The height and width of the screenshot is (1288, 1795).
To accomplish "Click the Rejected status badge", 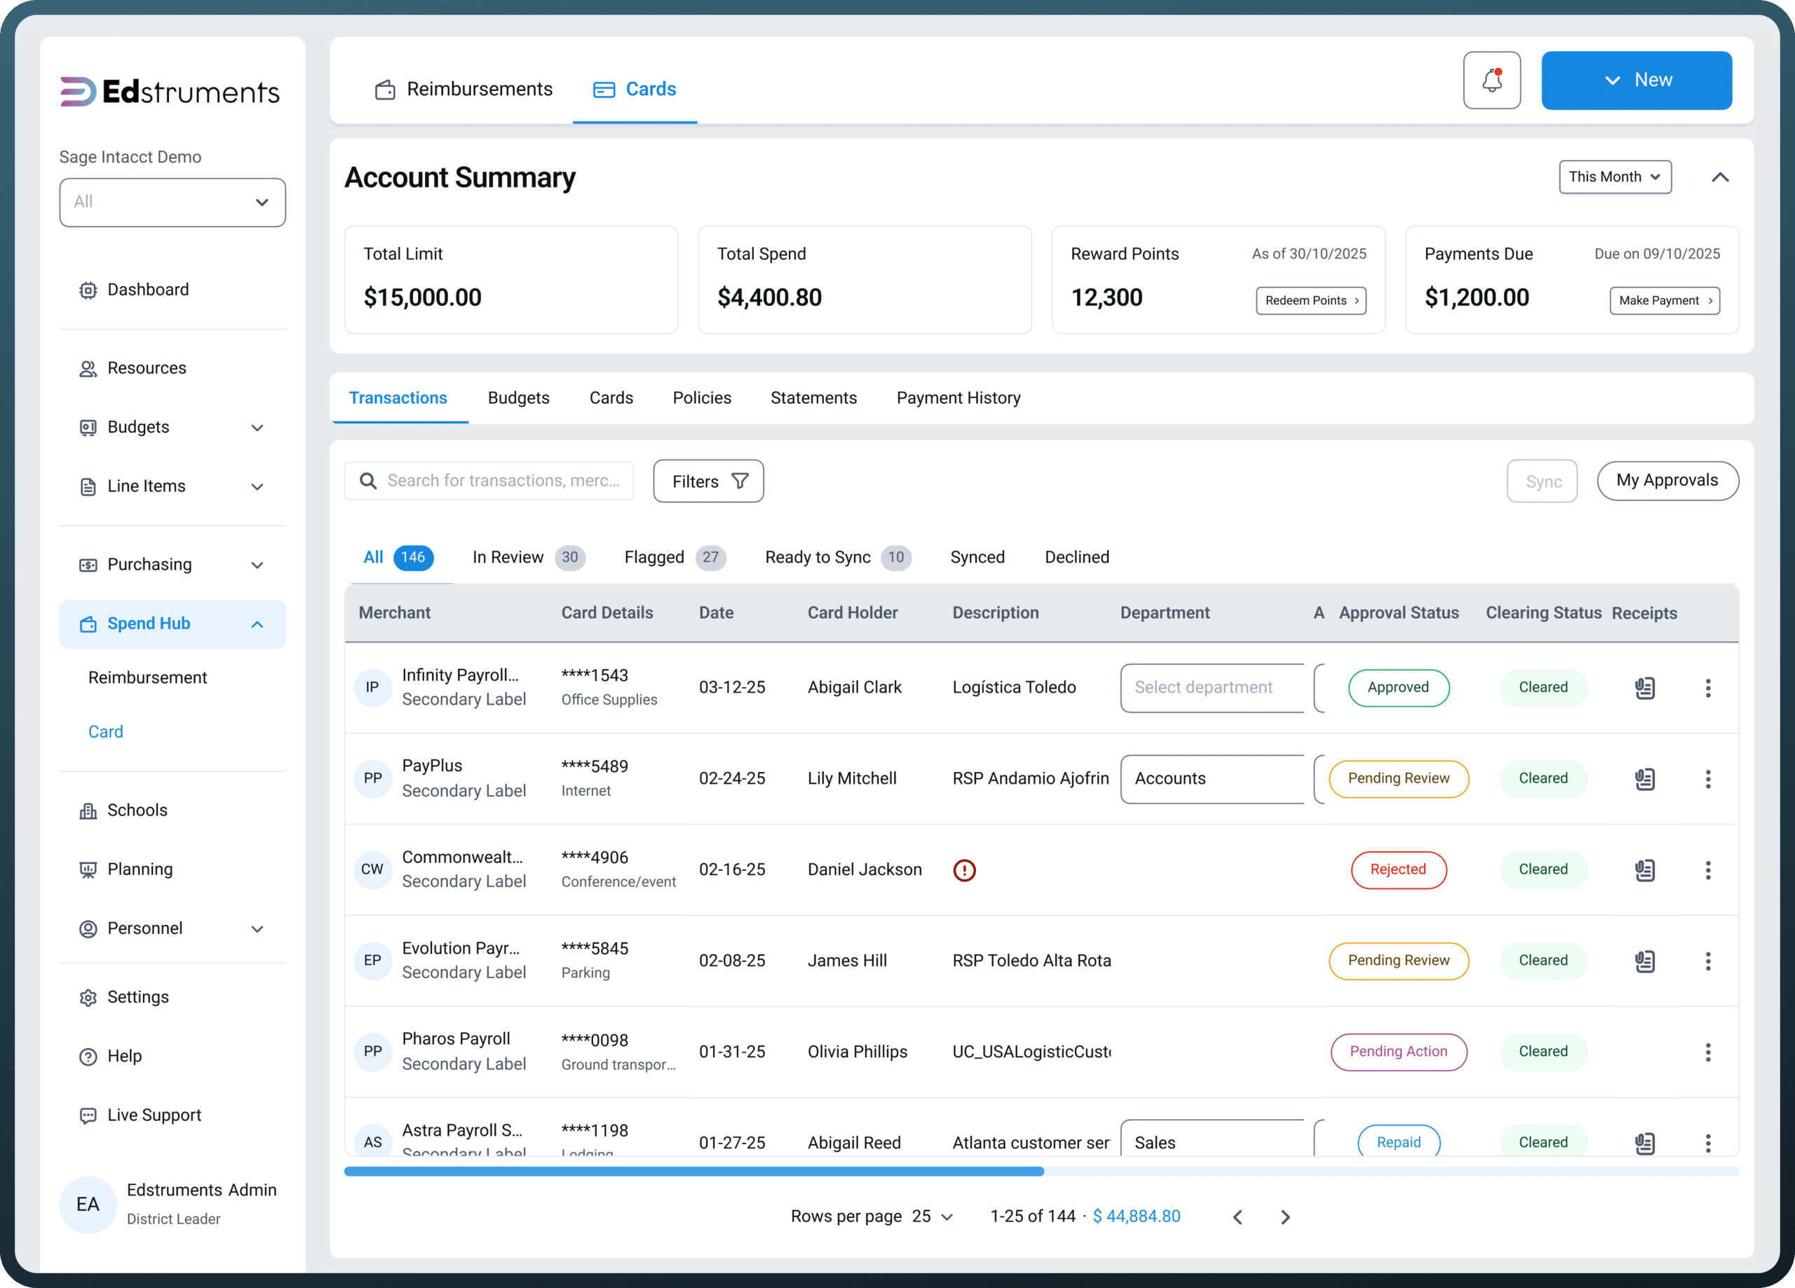I will coord(1398,869).
